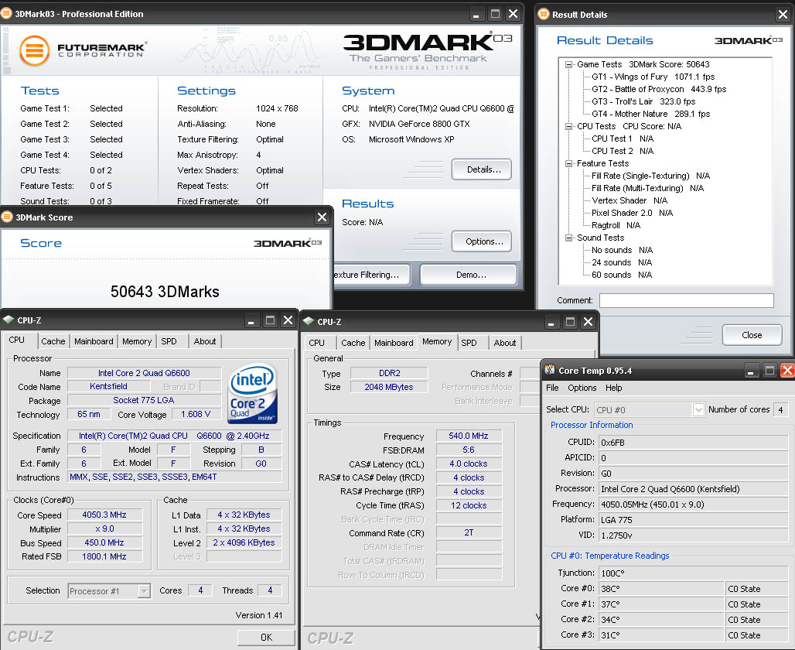Maximize the Core Temp 0.95.4 window
The image size is (795, 650).
click(x=769, y=371)
